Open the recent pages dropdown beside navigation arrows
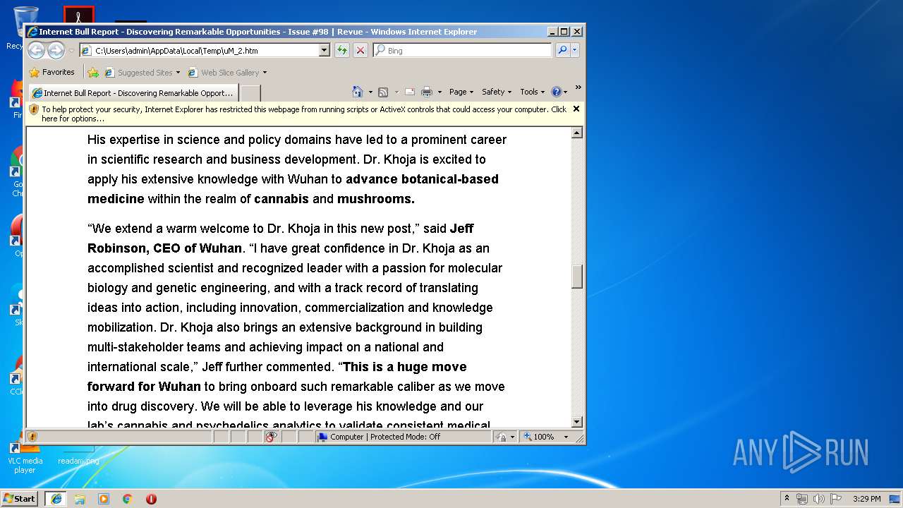The width and height of the screenshot is (903, 508). click(x=71, y=51)
